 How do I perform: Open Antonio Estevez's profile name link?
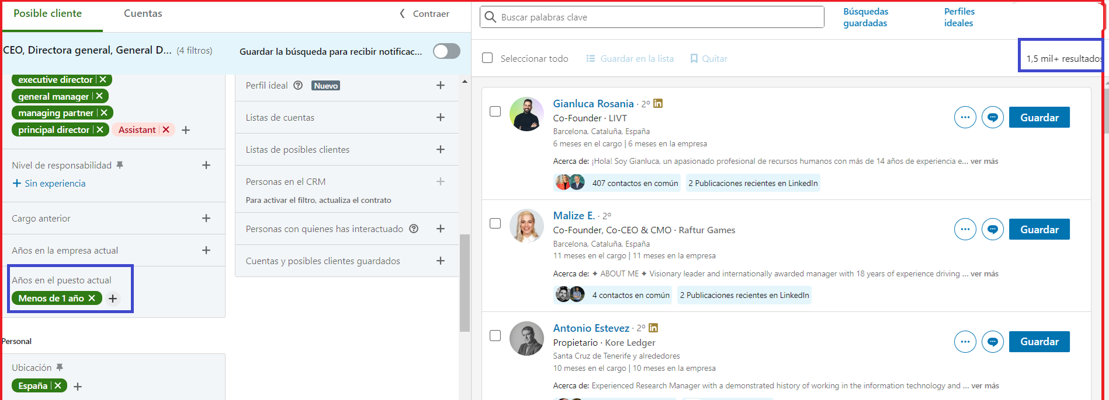(591, 328)
